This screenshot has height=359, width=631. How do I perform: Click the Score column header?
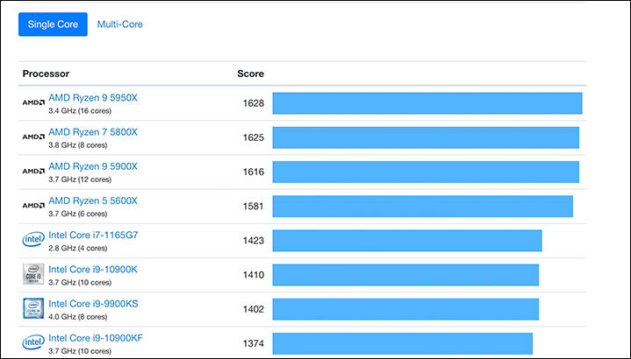pyautogui.click(x=250, y=74)
